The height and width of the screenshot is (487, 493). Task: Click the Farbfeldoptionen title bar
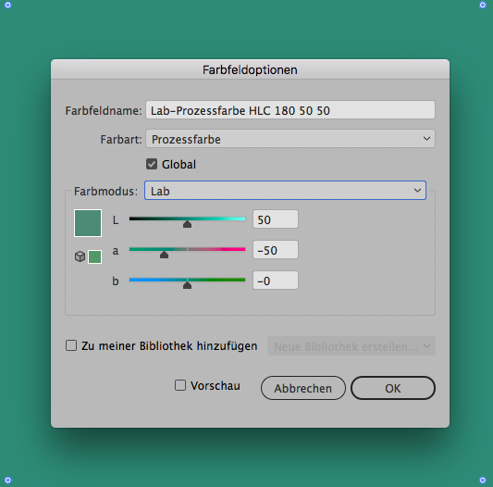pos(250,69)
